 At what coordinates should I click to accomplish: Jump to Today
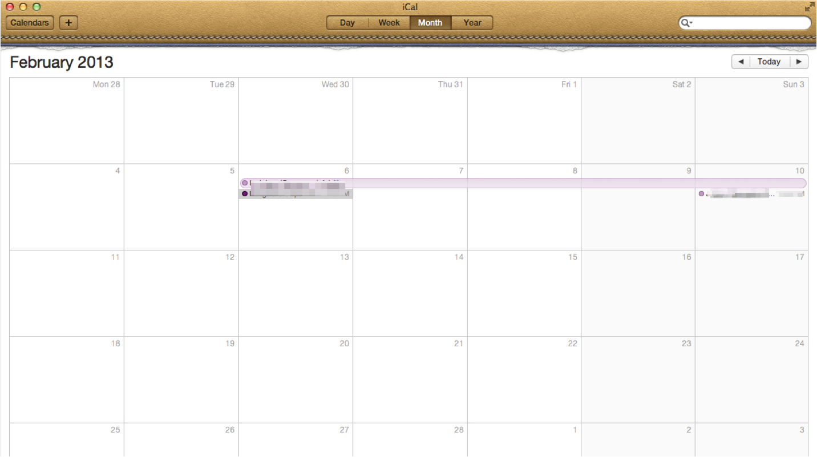tap(769, 62)
